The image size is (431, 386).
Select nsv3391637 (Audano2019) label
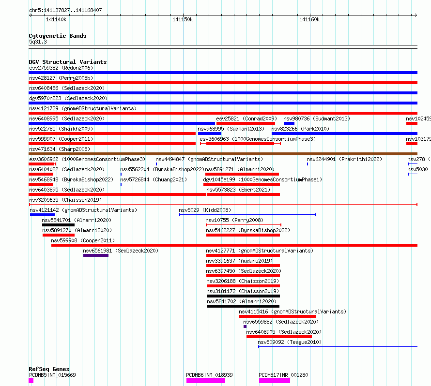(x=239, y=261)
